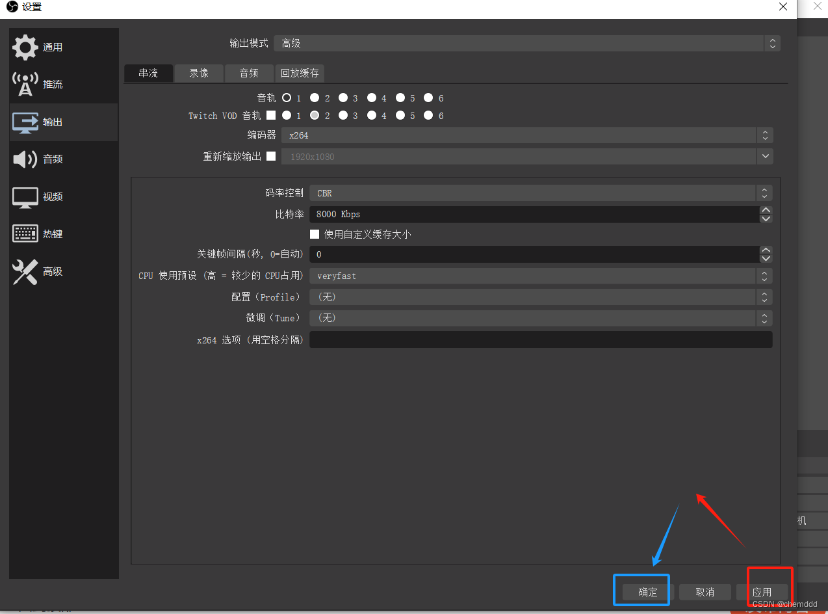Open the CPU preset dropdown showing veryfast
The height and width of the screenshot is (614, 828).
click(541, 276)
